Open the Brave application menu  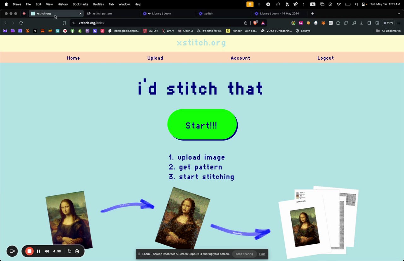click(x=17, y=4)
